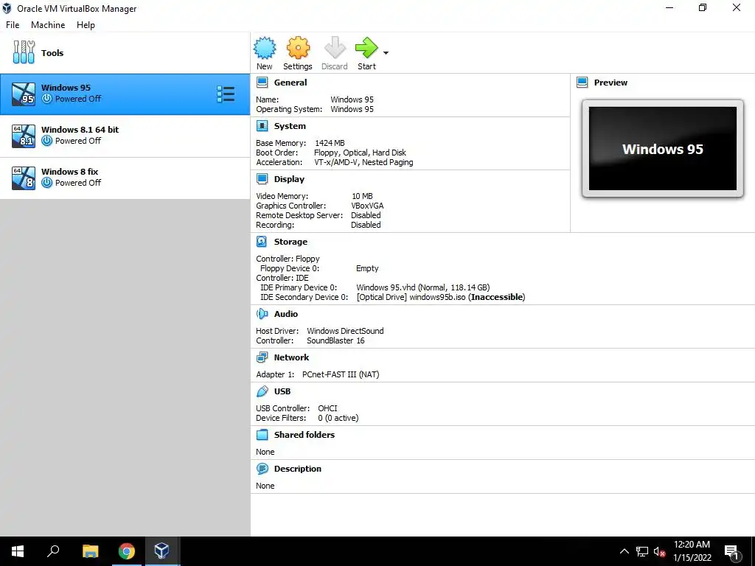Click the New virtual machine icon
The height and width of the screenshot is (566, 755).
coord(265,48)
